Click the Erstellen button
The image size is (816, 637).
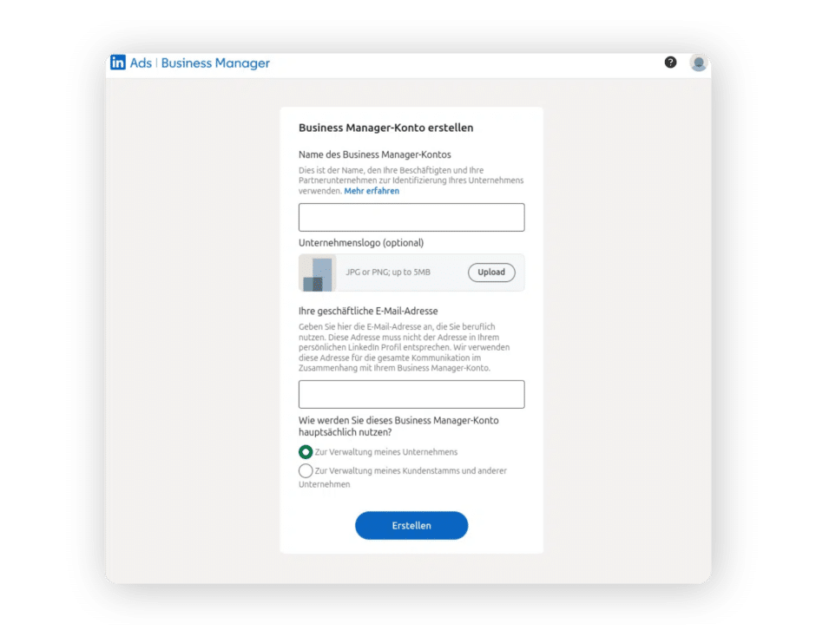coord(411,525)
